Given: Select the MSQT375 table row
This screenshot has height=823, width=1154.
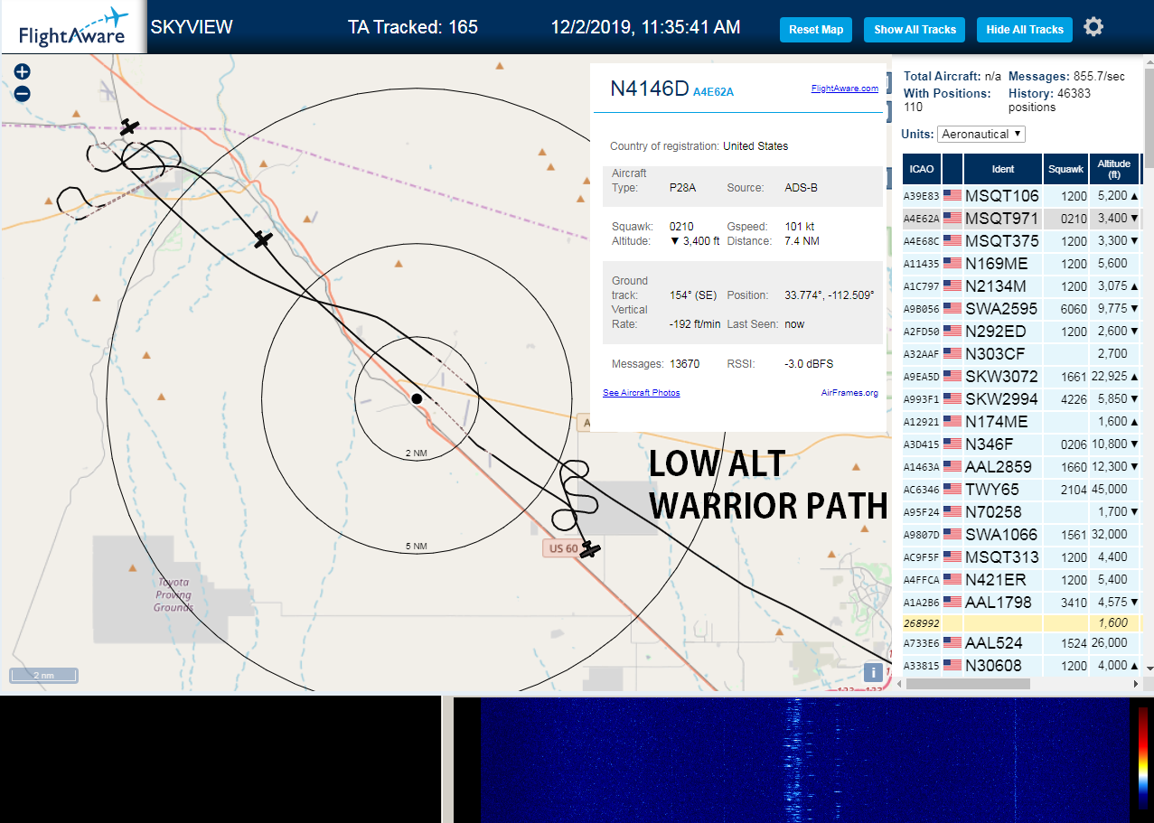Looking at the screenshot, I should 1021,240.
